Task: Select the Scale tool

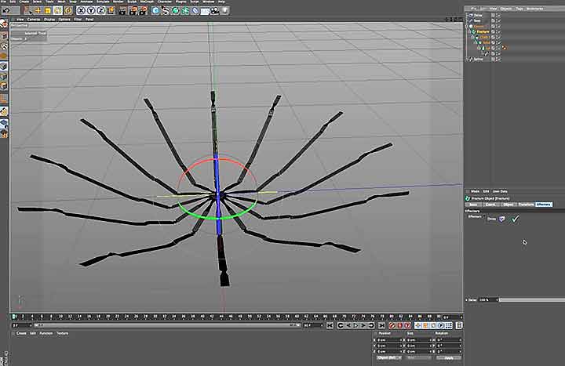Action: click(x=48, y=10)
